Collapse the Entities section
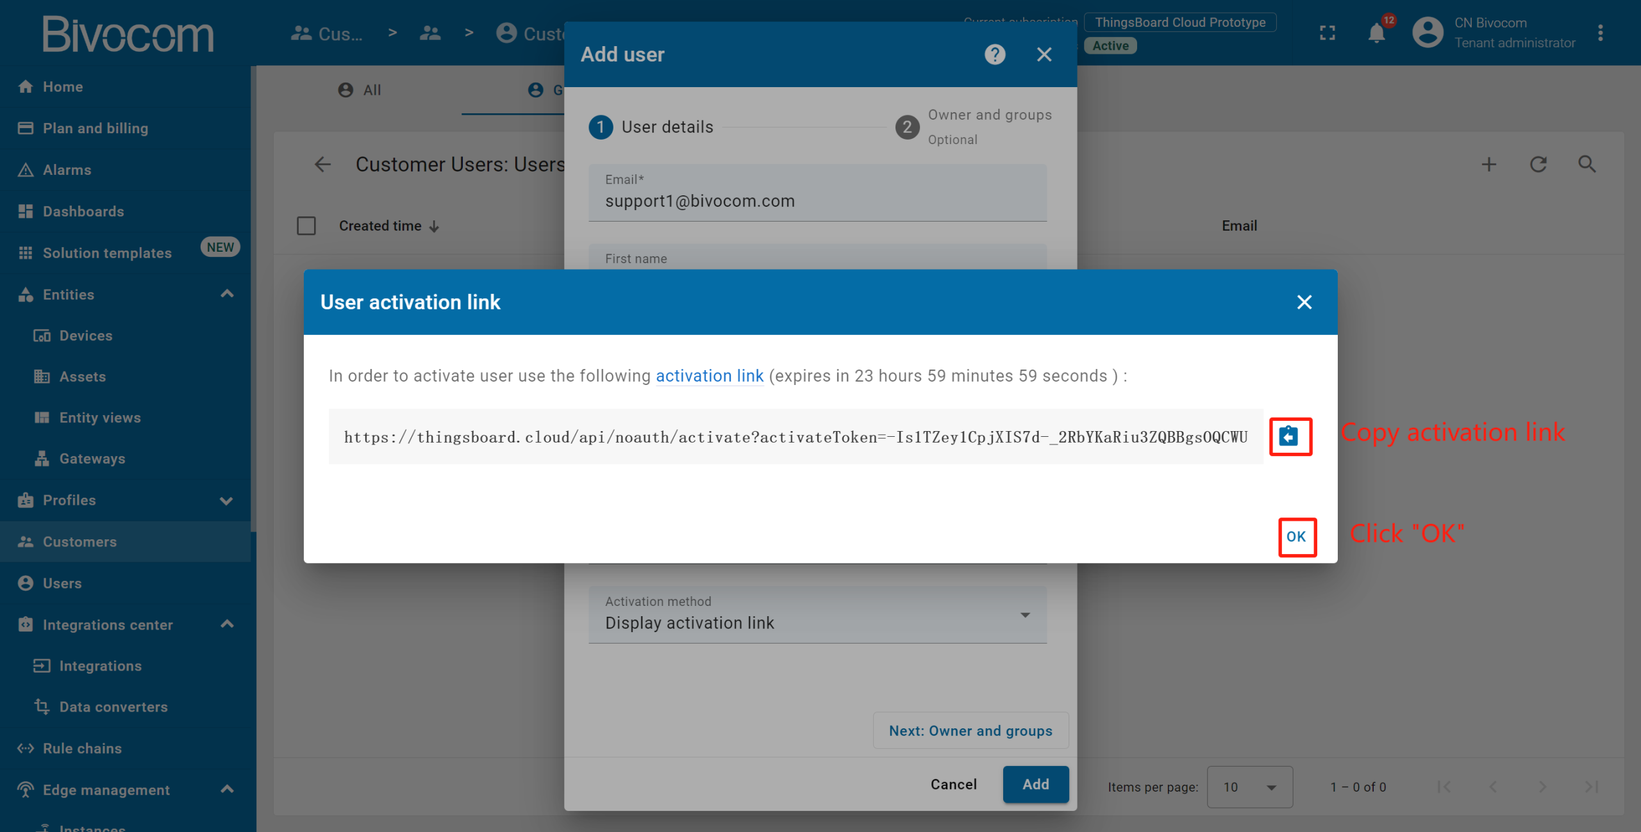1641x832 pixels. coord(227,294)
